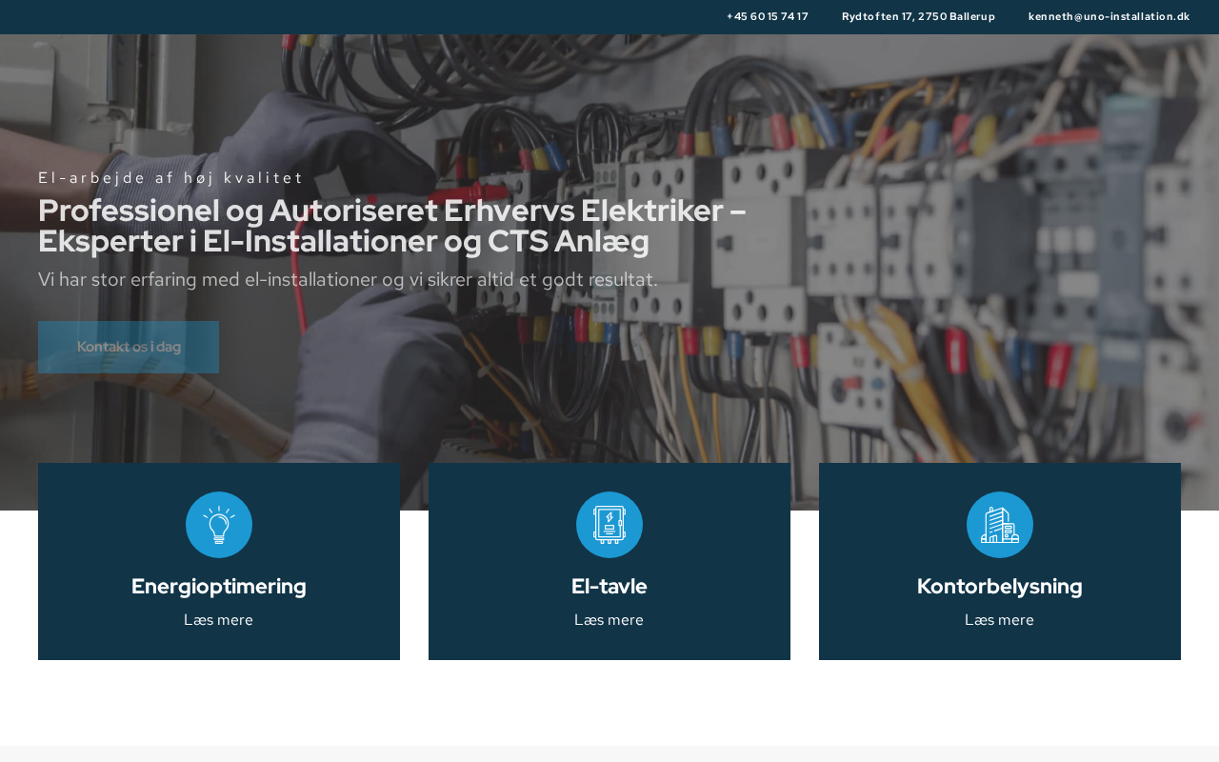1219x762 pixels.
Task: Click the light gray footer strip at page bottom
Action: pyautogui.click(x=609, y=753)
